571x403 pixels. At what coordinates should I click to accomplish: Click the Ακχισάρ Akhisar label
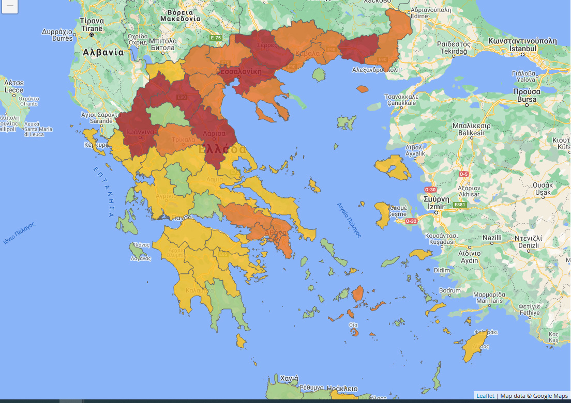click(469, 191)
